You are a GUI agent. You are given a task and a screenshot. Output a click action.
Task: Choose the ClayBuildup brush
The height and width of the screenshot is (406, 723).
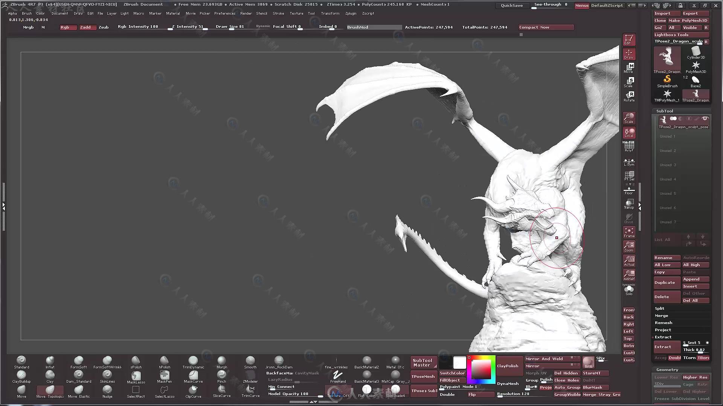(x=21, y=377)
